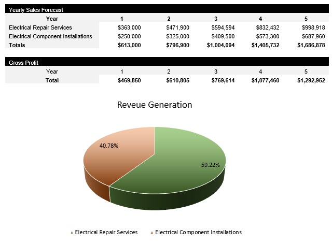Viewport: 332px width, 243px height.
Task: Click the 40.78% data label
Action: 108,146
